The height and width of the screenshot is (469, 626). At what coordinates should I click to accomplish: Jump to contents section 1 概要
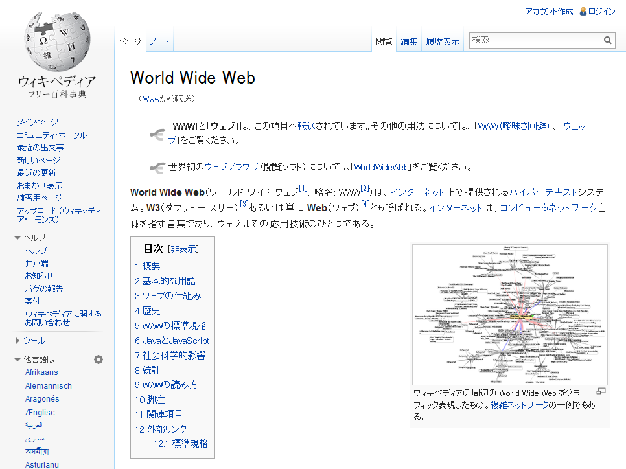click(x=147, y=266)
